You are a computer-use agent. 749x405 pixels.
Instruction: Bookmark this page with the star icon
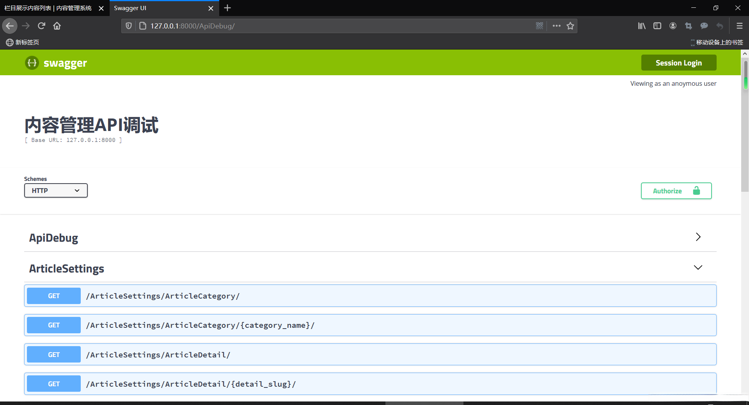[570, 26]
